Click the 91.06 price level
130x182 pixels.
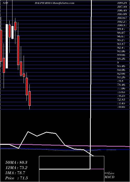(x=121, y=51)
